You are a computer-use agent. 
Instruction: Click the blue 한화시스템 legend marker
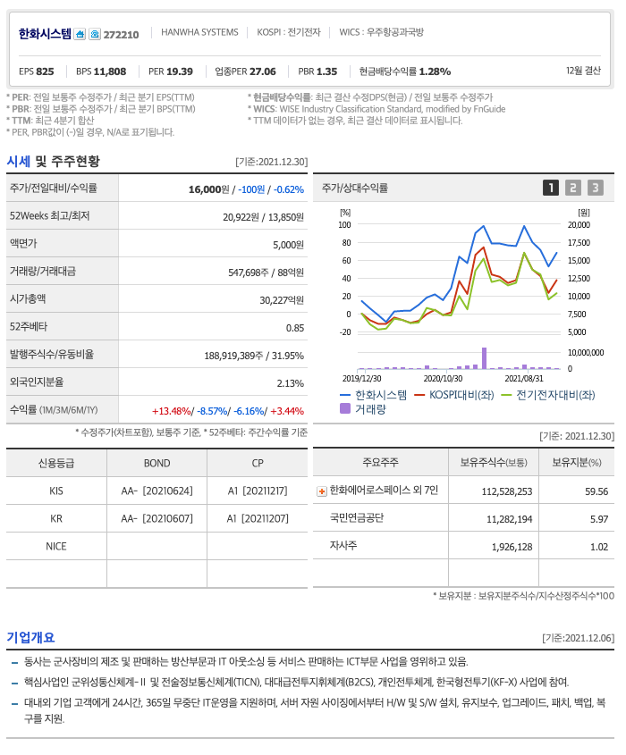(x=345, y=395)
